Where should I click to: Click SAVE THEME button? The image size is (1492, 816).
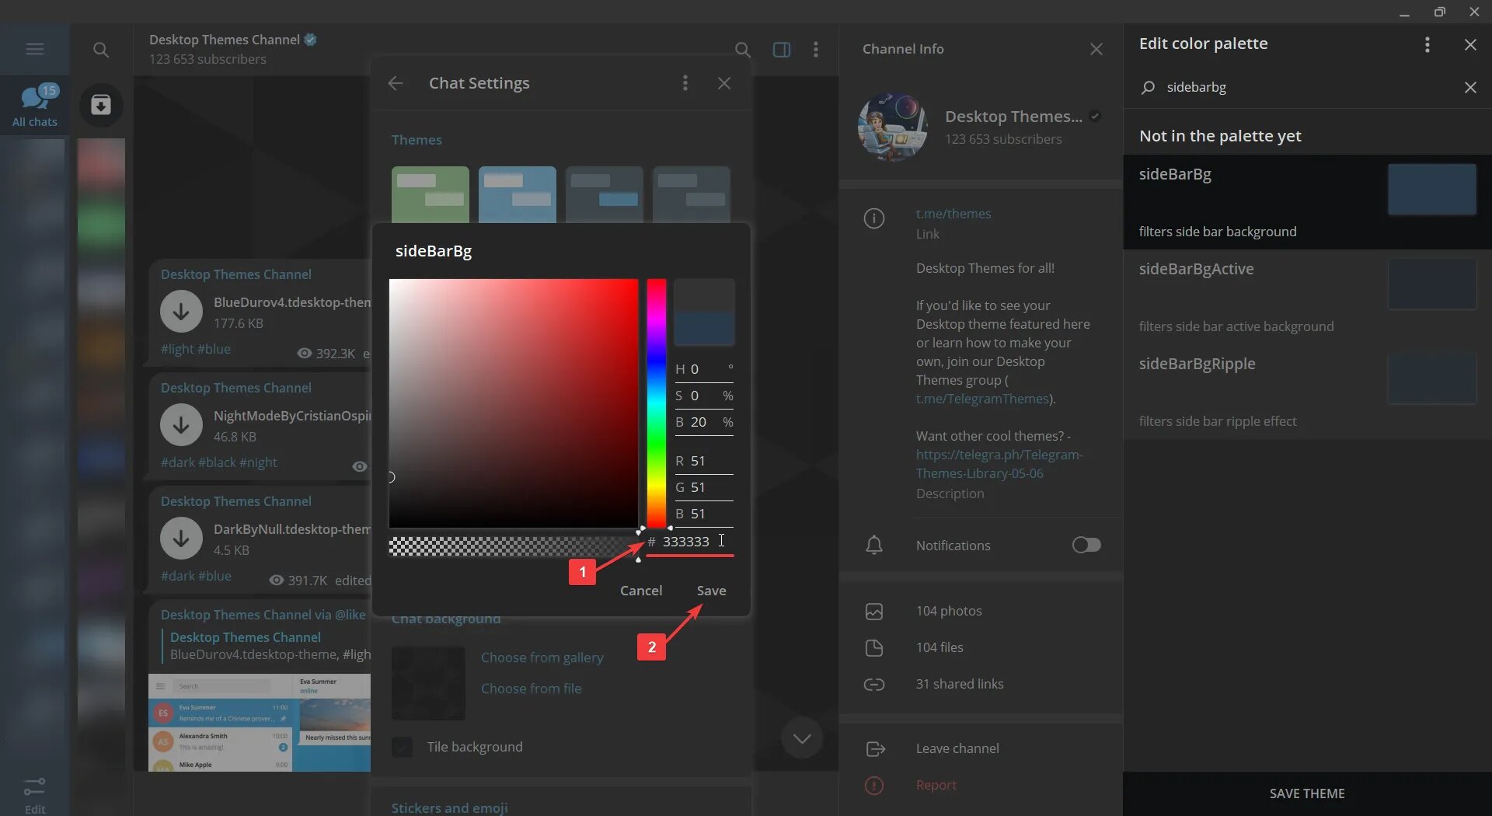[1307, 793]
